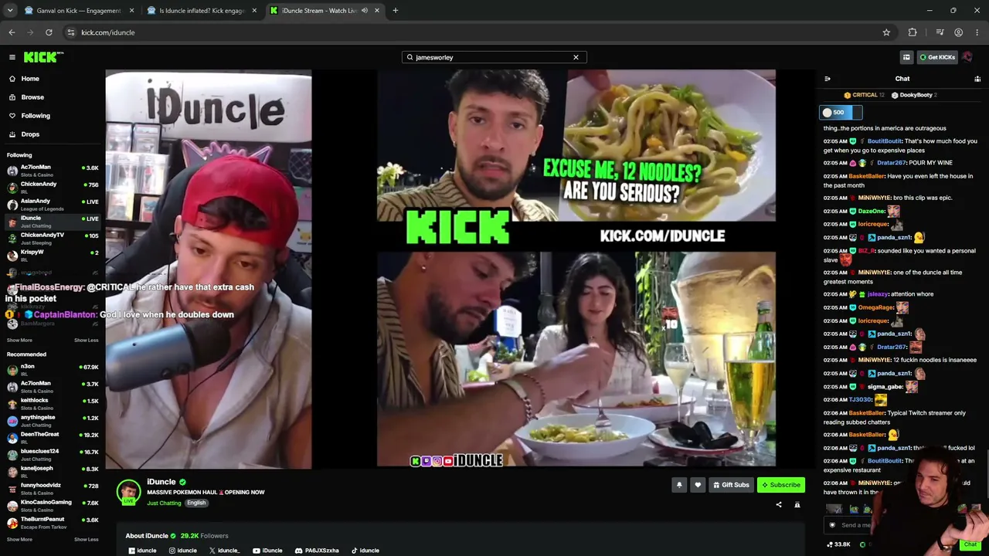The width and height of the screenshot is (989, 556).
Task: Open bluesclues124 recommended channel
Action: [x=53, y=454]
